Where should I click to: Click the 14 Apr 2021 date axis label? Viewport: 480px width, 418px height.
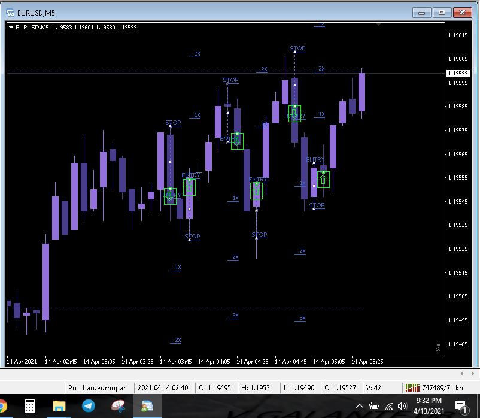22,361
